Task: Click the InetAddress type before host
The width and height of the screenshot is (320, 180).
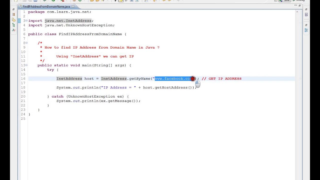Action: tap(69, 79)
